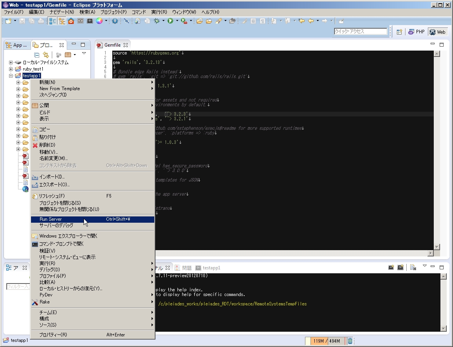Click the New wizard toolbar icon
Screen dimensions: 453x347
pos(8,21)
